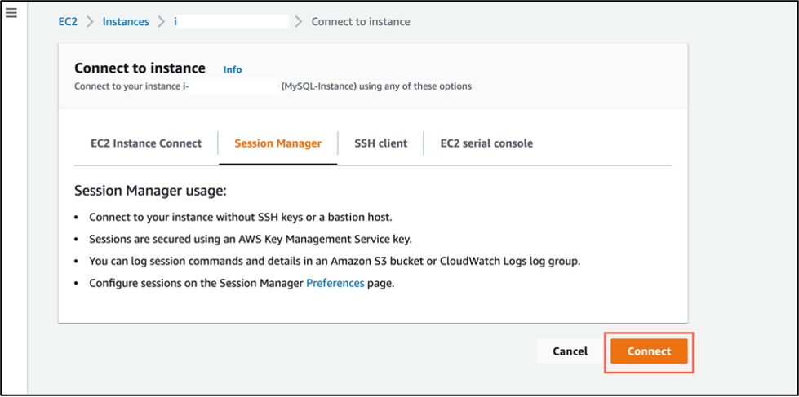Click the bullet about SSH keys or bastion host
The width and height of the screenshot is (799, 397).
pos(241,218)
